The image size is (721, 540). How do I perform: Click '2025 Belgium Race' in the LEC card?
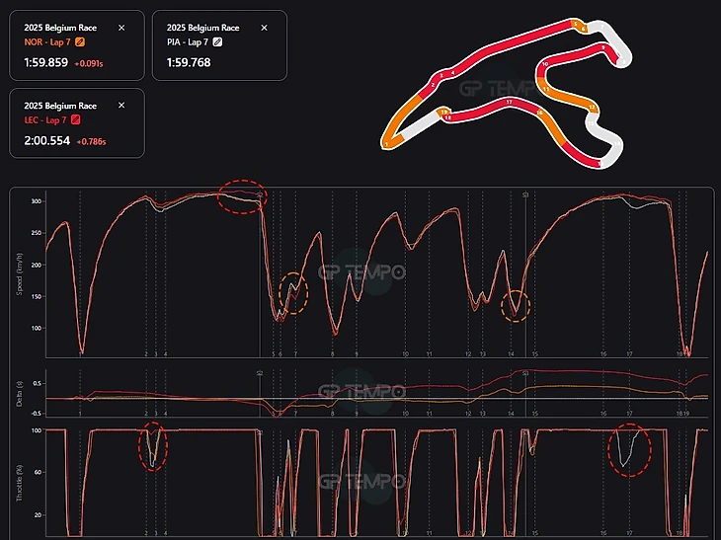click(60, 106)
